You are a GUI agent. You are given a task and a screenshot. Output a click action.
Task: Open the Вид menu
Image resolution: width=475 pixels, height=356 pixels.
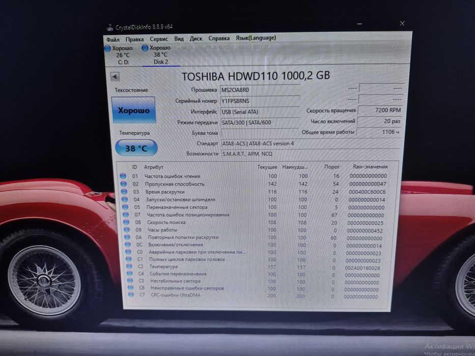pos(179,39)
